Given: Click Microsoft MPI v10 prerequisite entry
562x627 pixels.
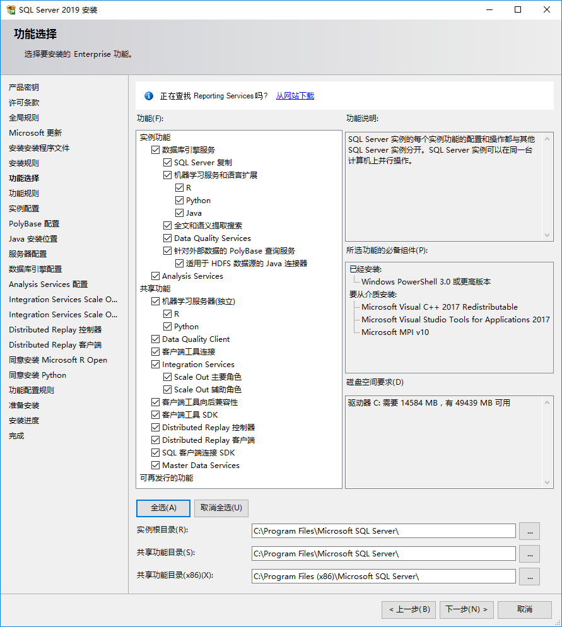Looking at the screenshot, I should pos(395,332).
